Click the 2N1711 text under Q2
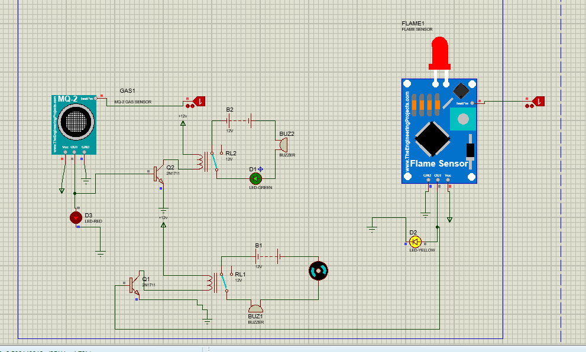The width and height of the screenshot is (586, 352). click(x=173, y=173)
